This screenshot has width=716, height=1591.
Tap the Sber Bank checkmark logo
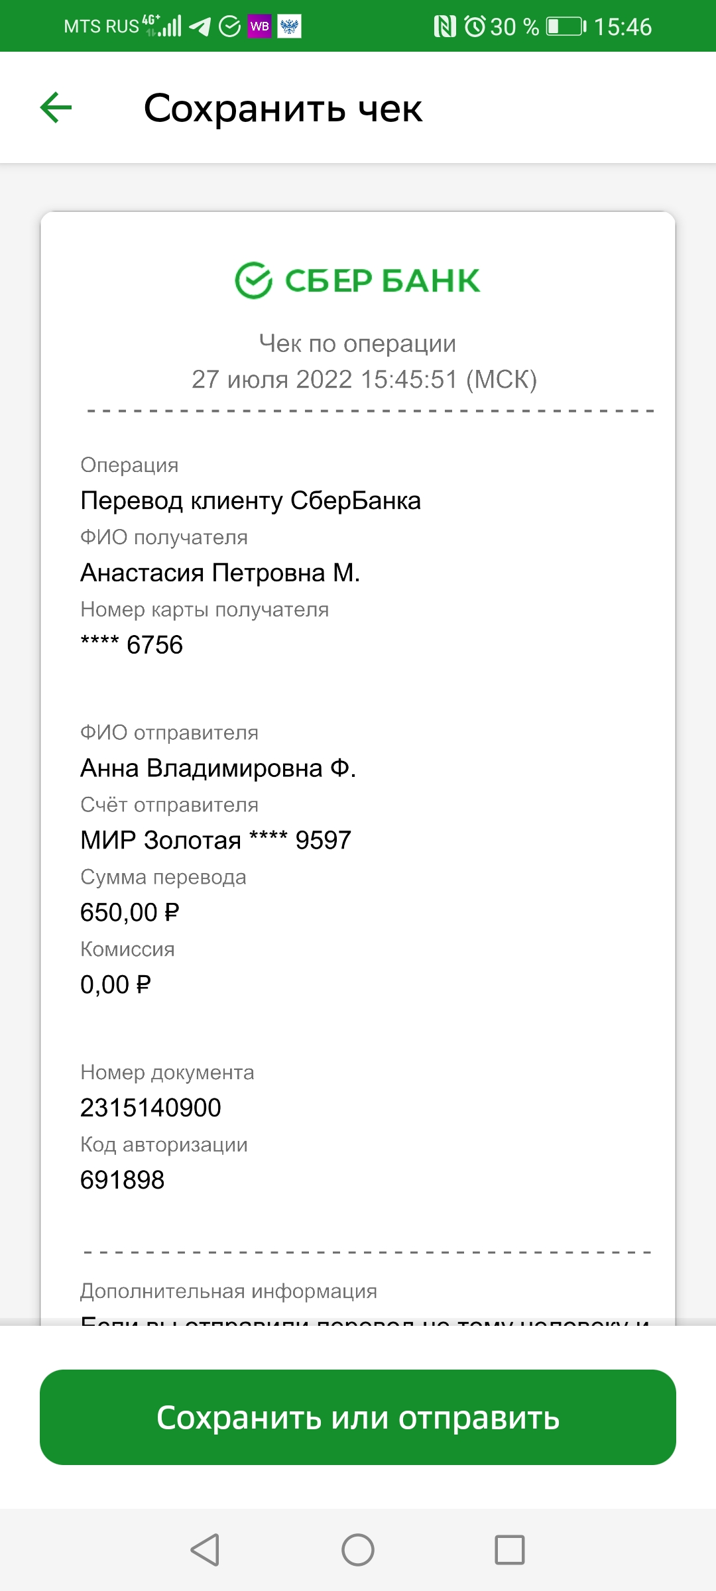coord(253,280)
